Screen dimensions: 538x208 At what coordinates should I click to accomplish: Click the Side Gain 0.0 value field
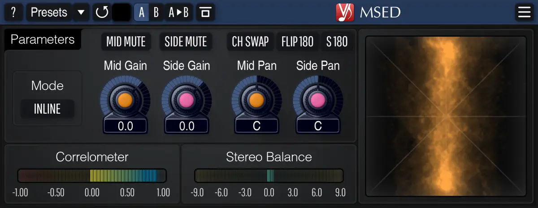[187, 126]
